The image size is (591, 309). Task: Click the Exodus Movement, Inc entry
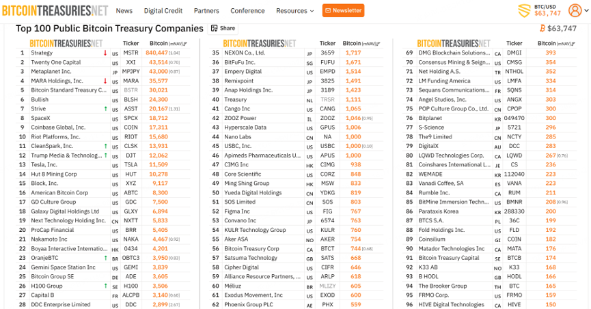point(253,295)
